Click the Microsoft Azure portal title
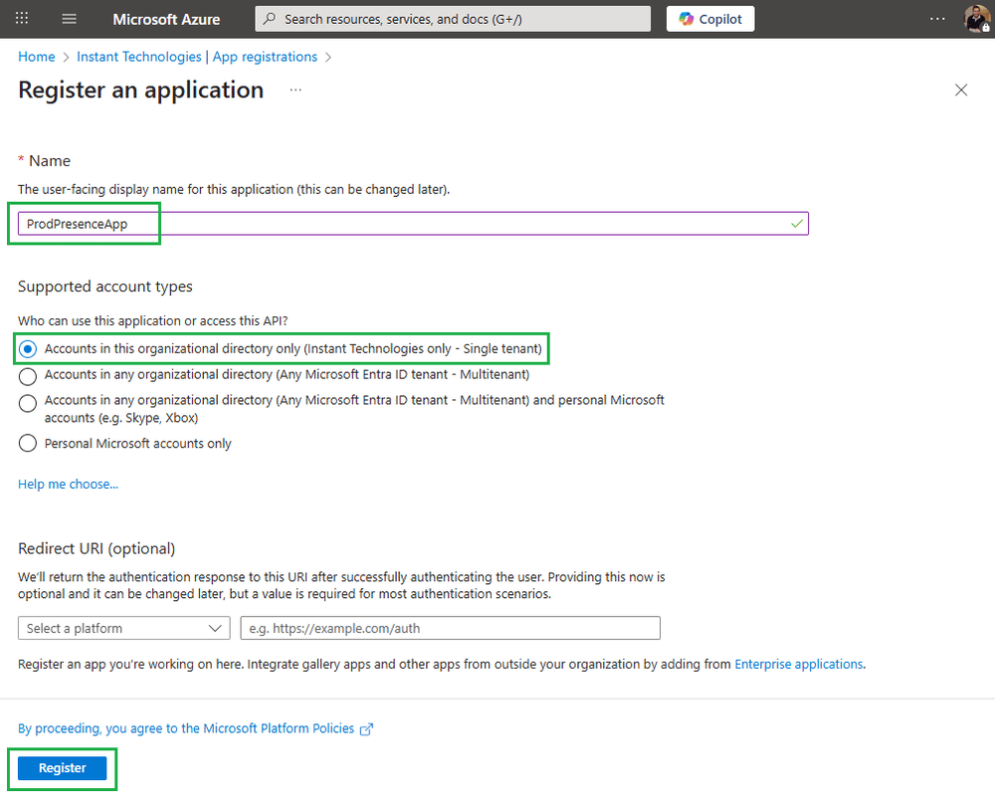This screenshot has width=995, height=797. point(166,20)
